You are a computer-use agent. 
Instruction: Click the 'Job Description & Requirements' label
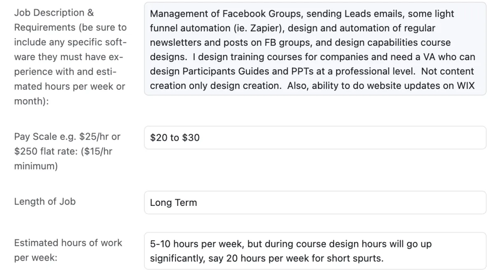pos(70,57)
